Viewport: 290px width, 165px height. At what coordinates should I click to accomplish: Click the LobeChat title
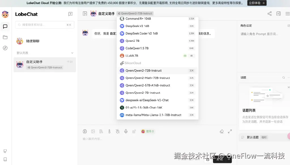[26, 14]
